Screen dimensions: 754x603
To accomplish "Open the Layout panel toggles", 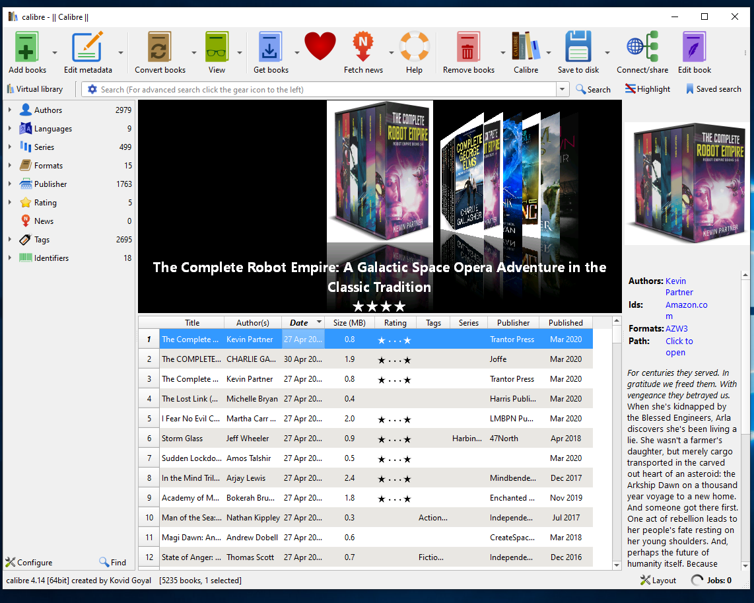I will point(658,581).
